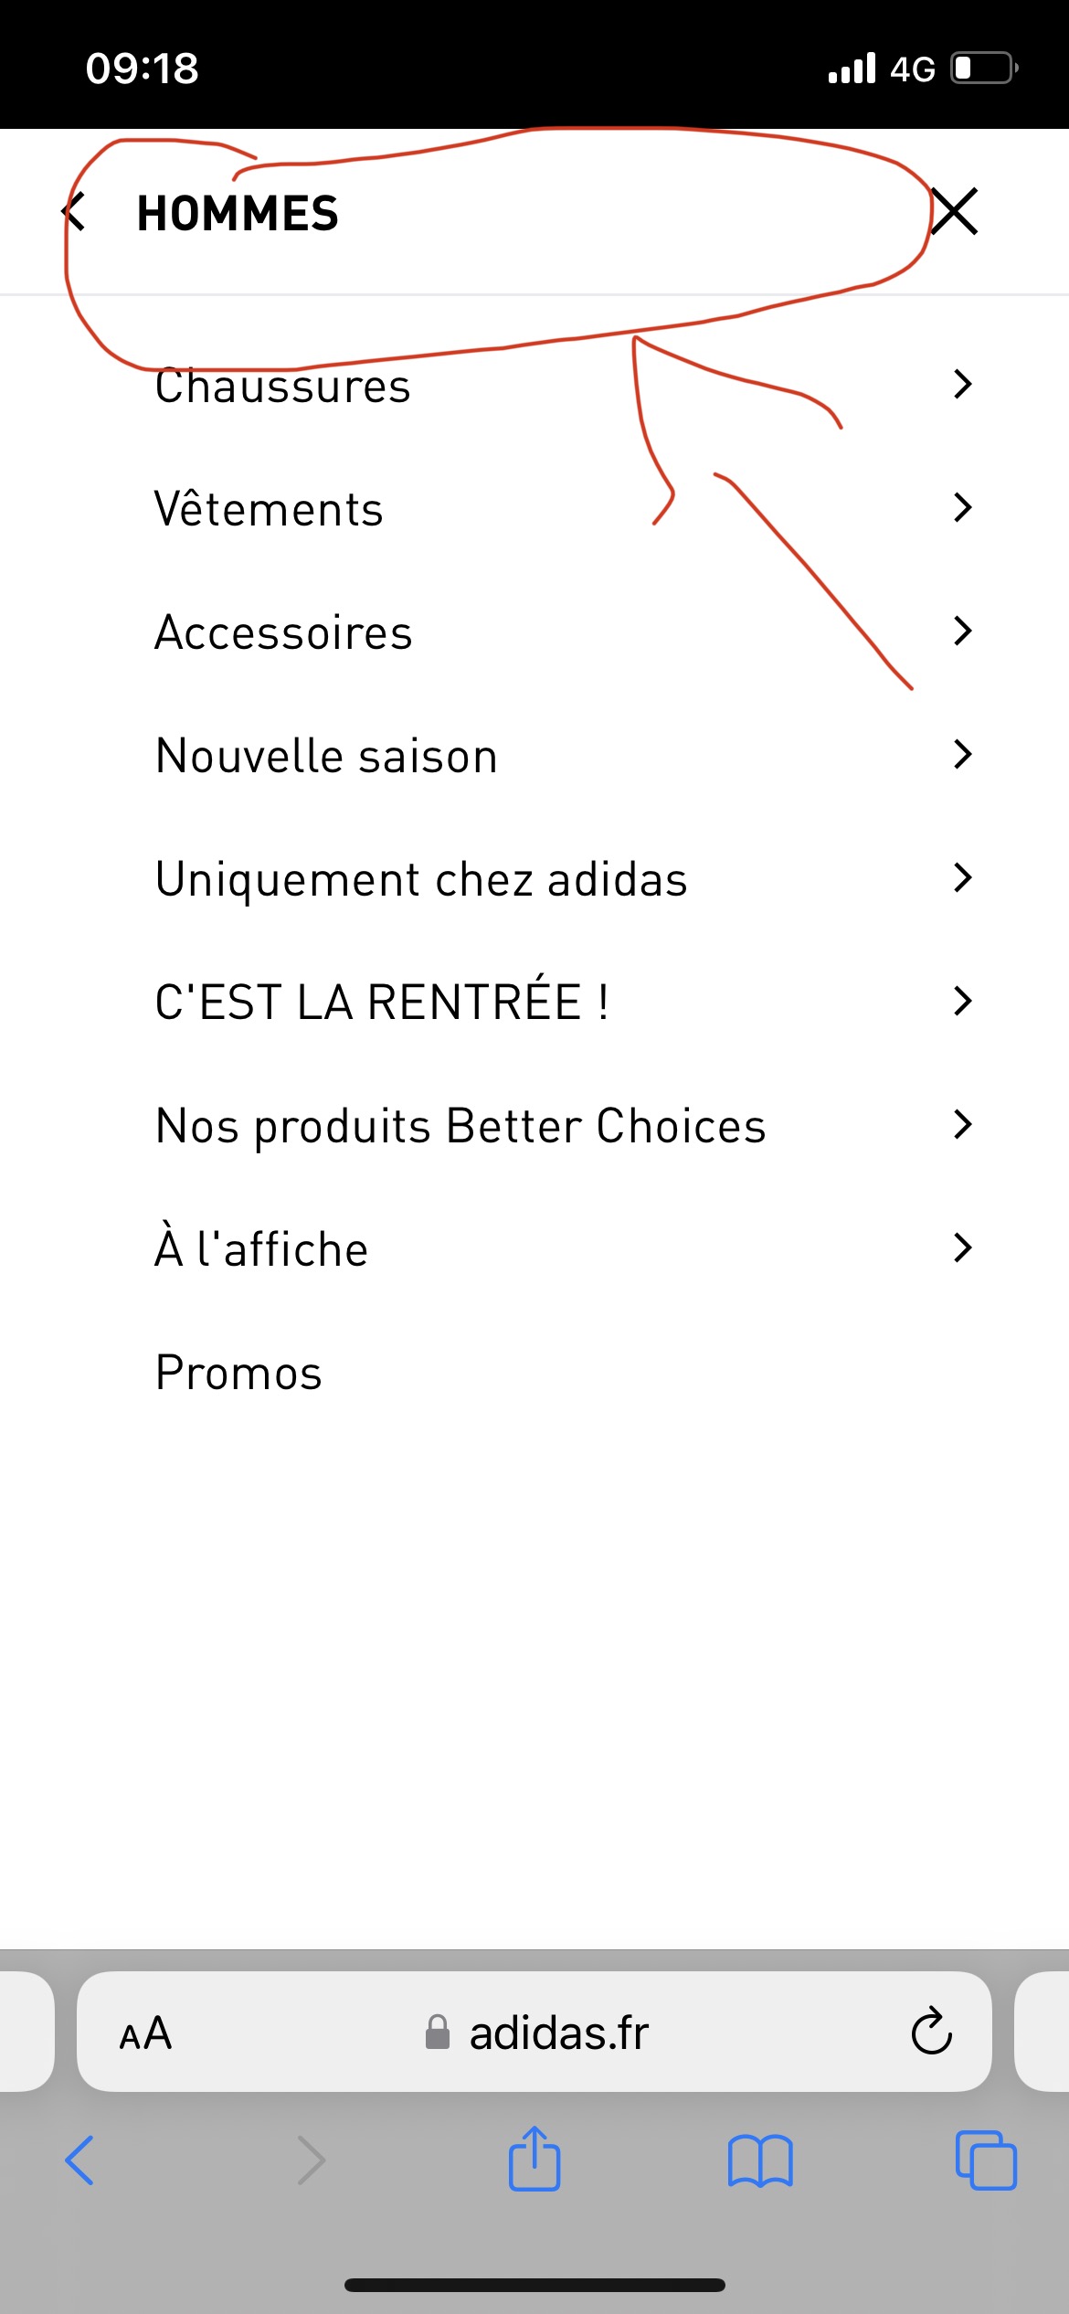The height and width of the screenshot is (2314, 1069).
Task: Reload the adidas.fr page
Action: pyautogui.click(x=931, y=2032)
